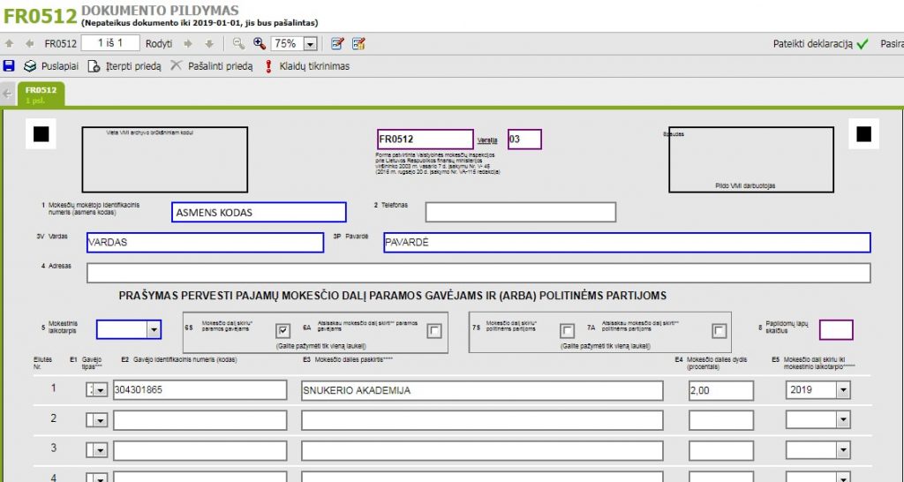Open the 75% zoom level dropdown
904x482 pixels.
(x=310, y=44)
